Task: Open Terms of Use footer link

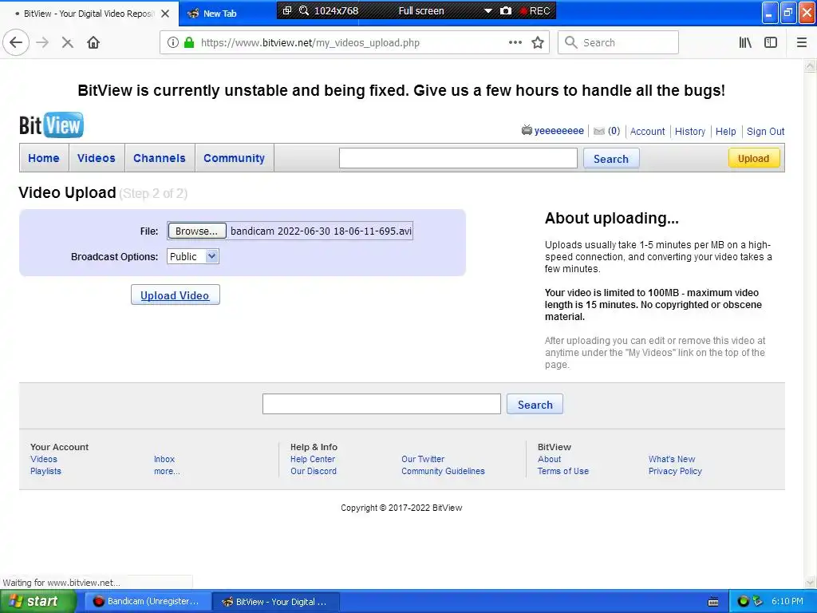Action: click(562, 471)
